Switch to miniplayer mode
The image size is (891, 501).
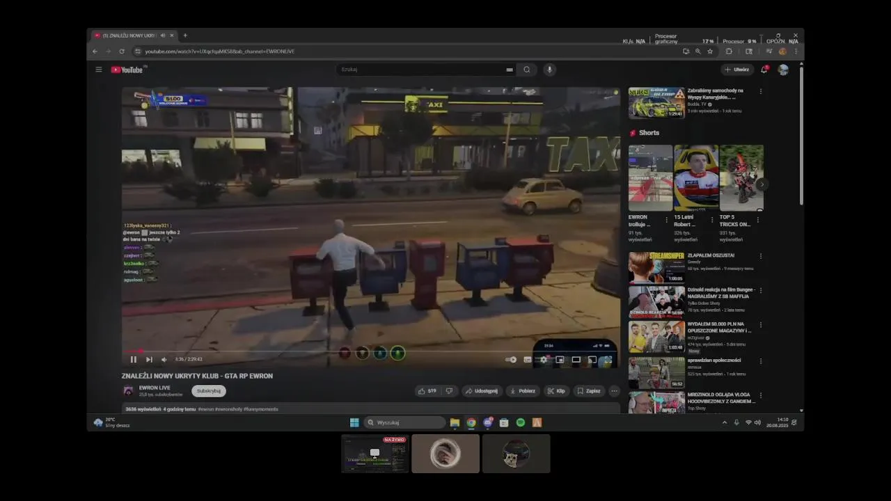560,360
